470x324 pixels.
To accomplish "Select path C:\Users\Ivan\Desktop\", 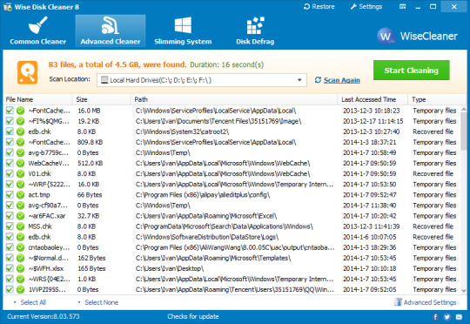I will 170,268.
